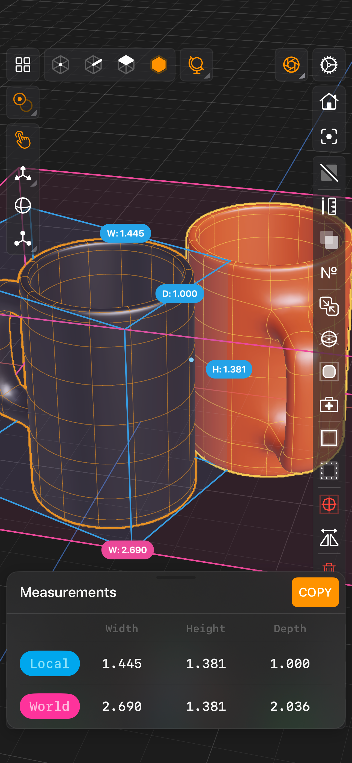This screenshot has width=352, height=763.
Task: Open overlapping circles selection mode menu
Action: pos(23,102)
